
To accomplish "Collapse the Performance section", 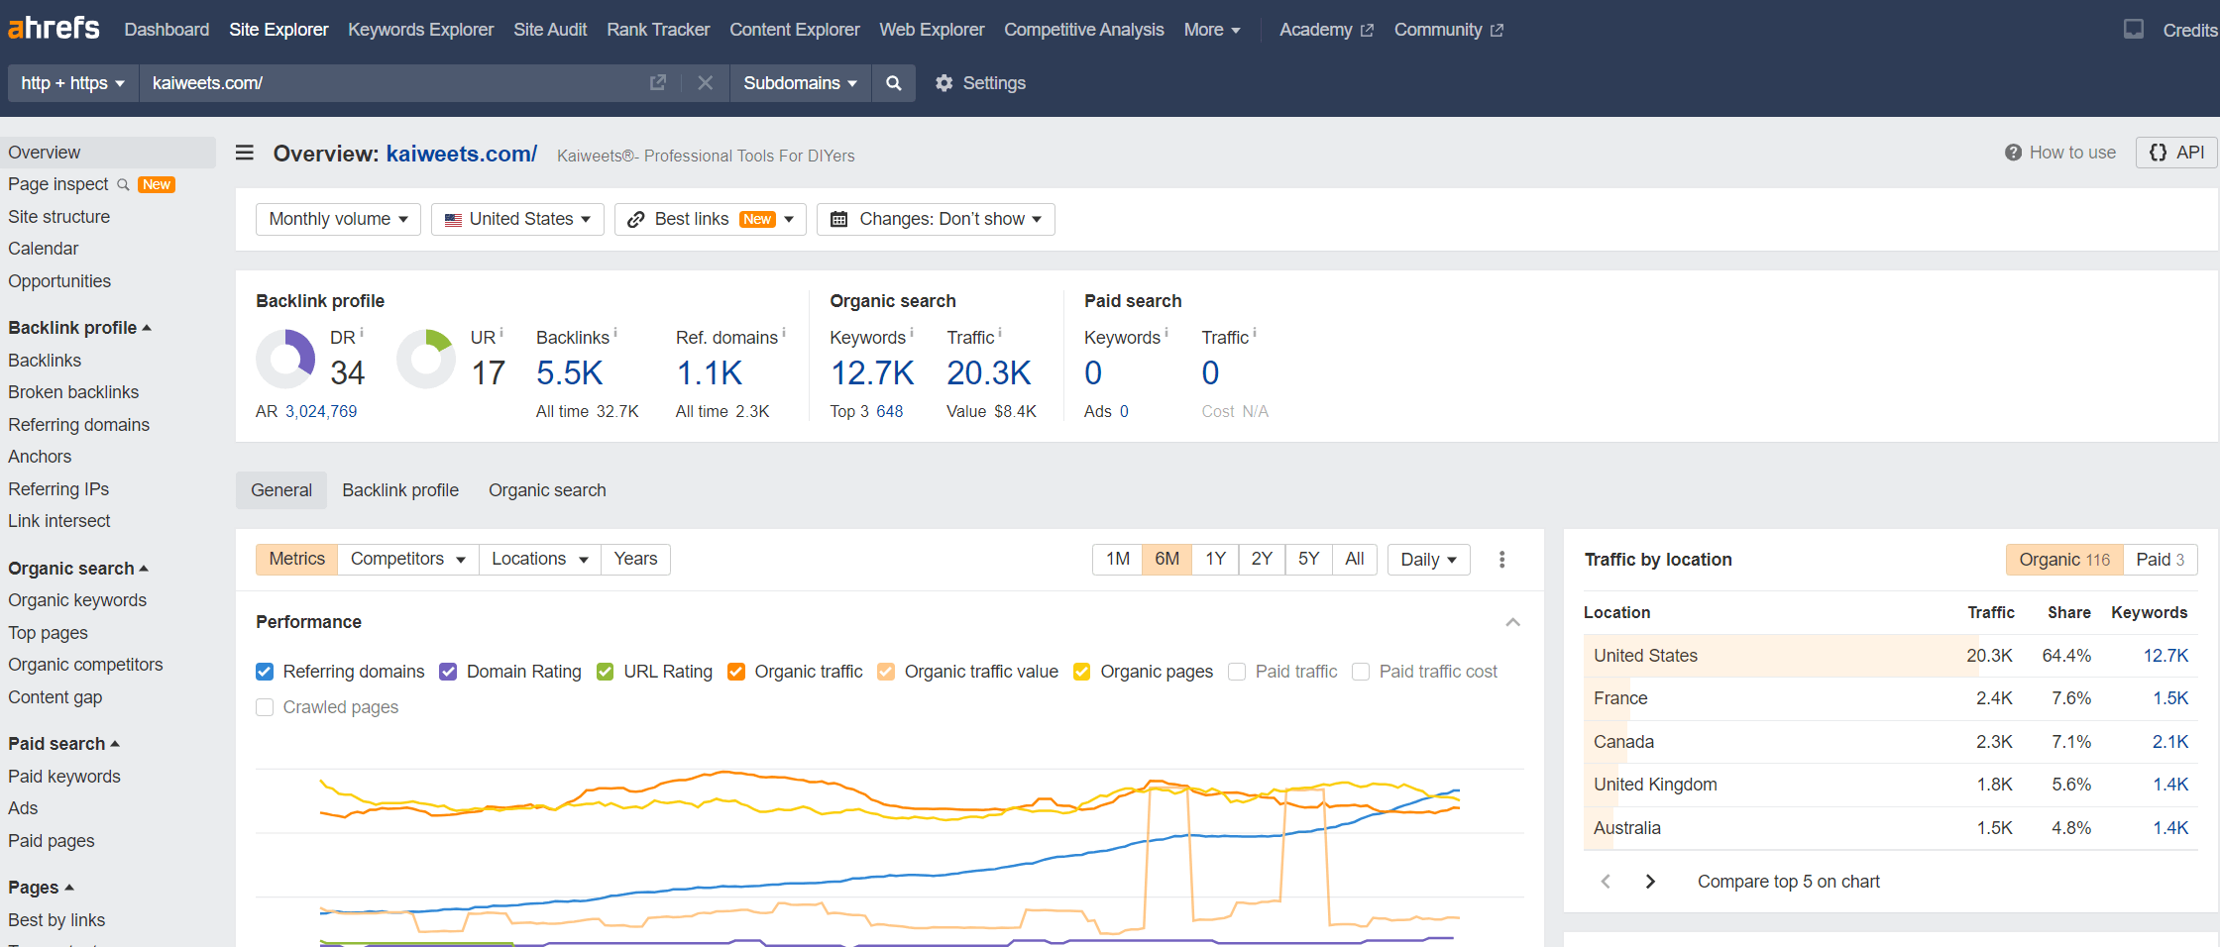I will click(x=1513, y=622).
